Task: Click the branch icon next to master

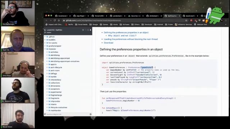Action: pos(45,33)
